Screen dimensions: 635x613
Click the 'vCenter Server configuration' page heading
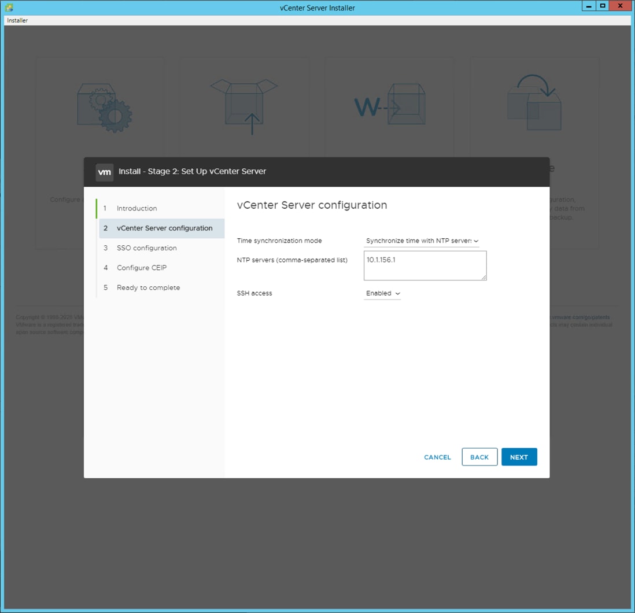[312, 205]
